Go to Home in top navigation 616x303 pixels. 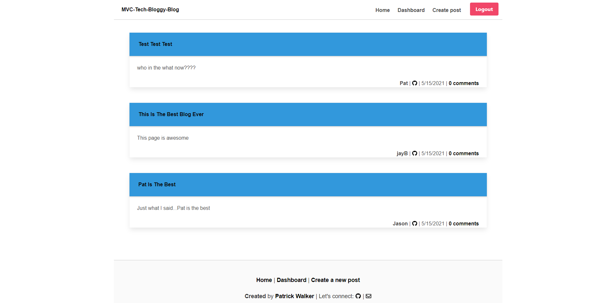[382, 10]
